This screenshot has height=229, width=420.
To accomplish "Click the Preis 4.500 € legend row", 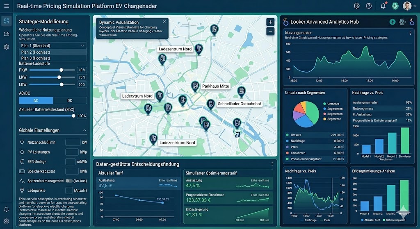I will tap(315, 147).
